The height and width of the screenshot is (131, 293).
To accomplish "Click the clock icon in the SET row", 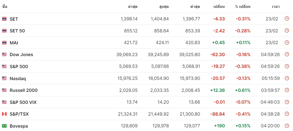I will (x=287, y=19).
